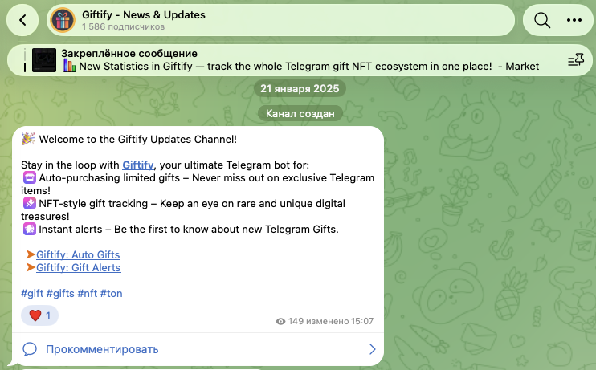
Task: Open the Giftify link in welcome message
Action: 138,165
